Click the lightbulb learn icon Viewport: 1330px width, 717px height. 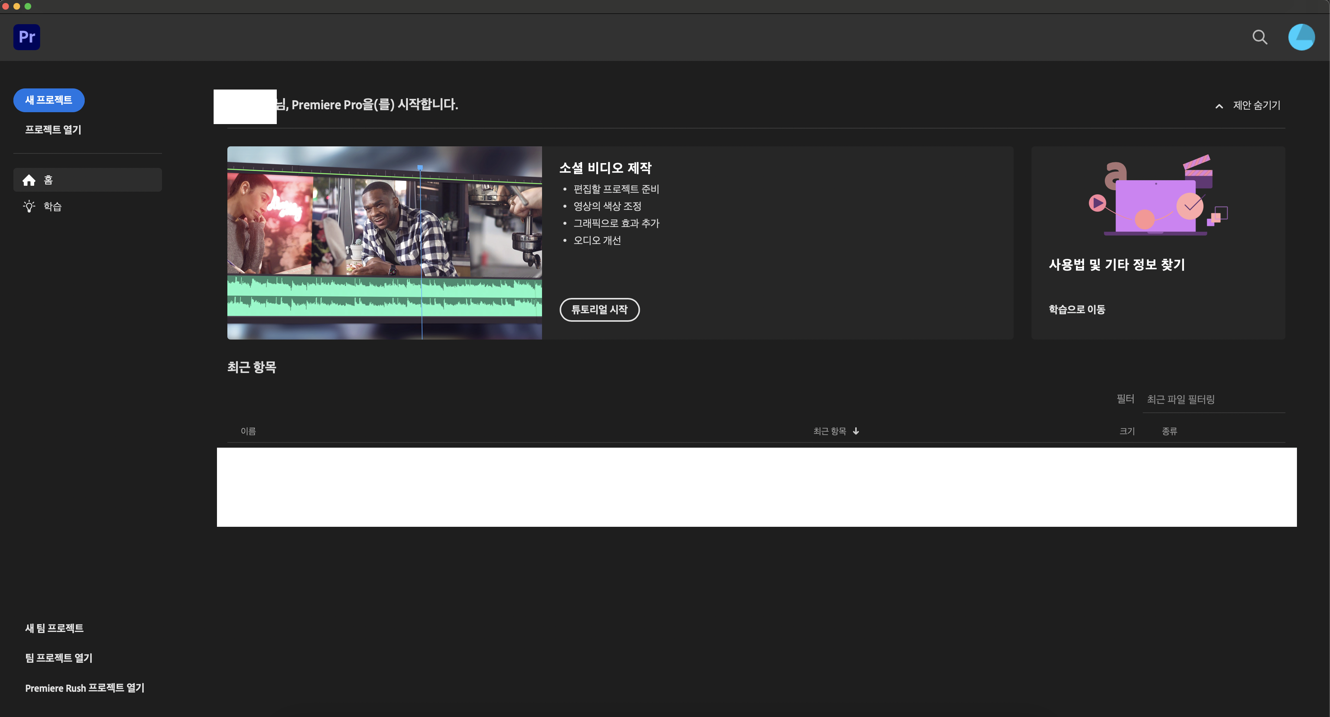[x=29, y=207]
